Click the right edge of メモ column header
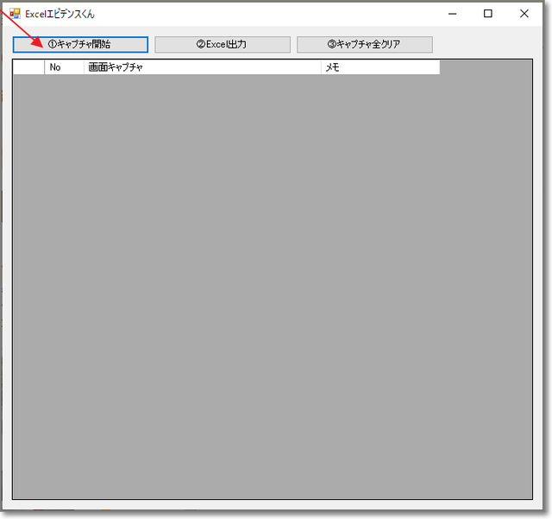The image size is (552, 519). 439,67
